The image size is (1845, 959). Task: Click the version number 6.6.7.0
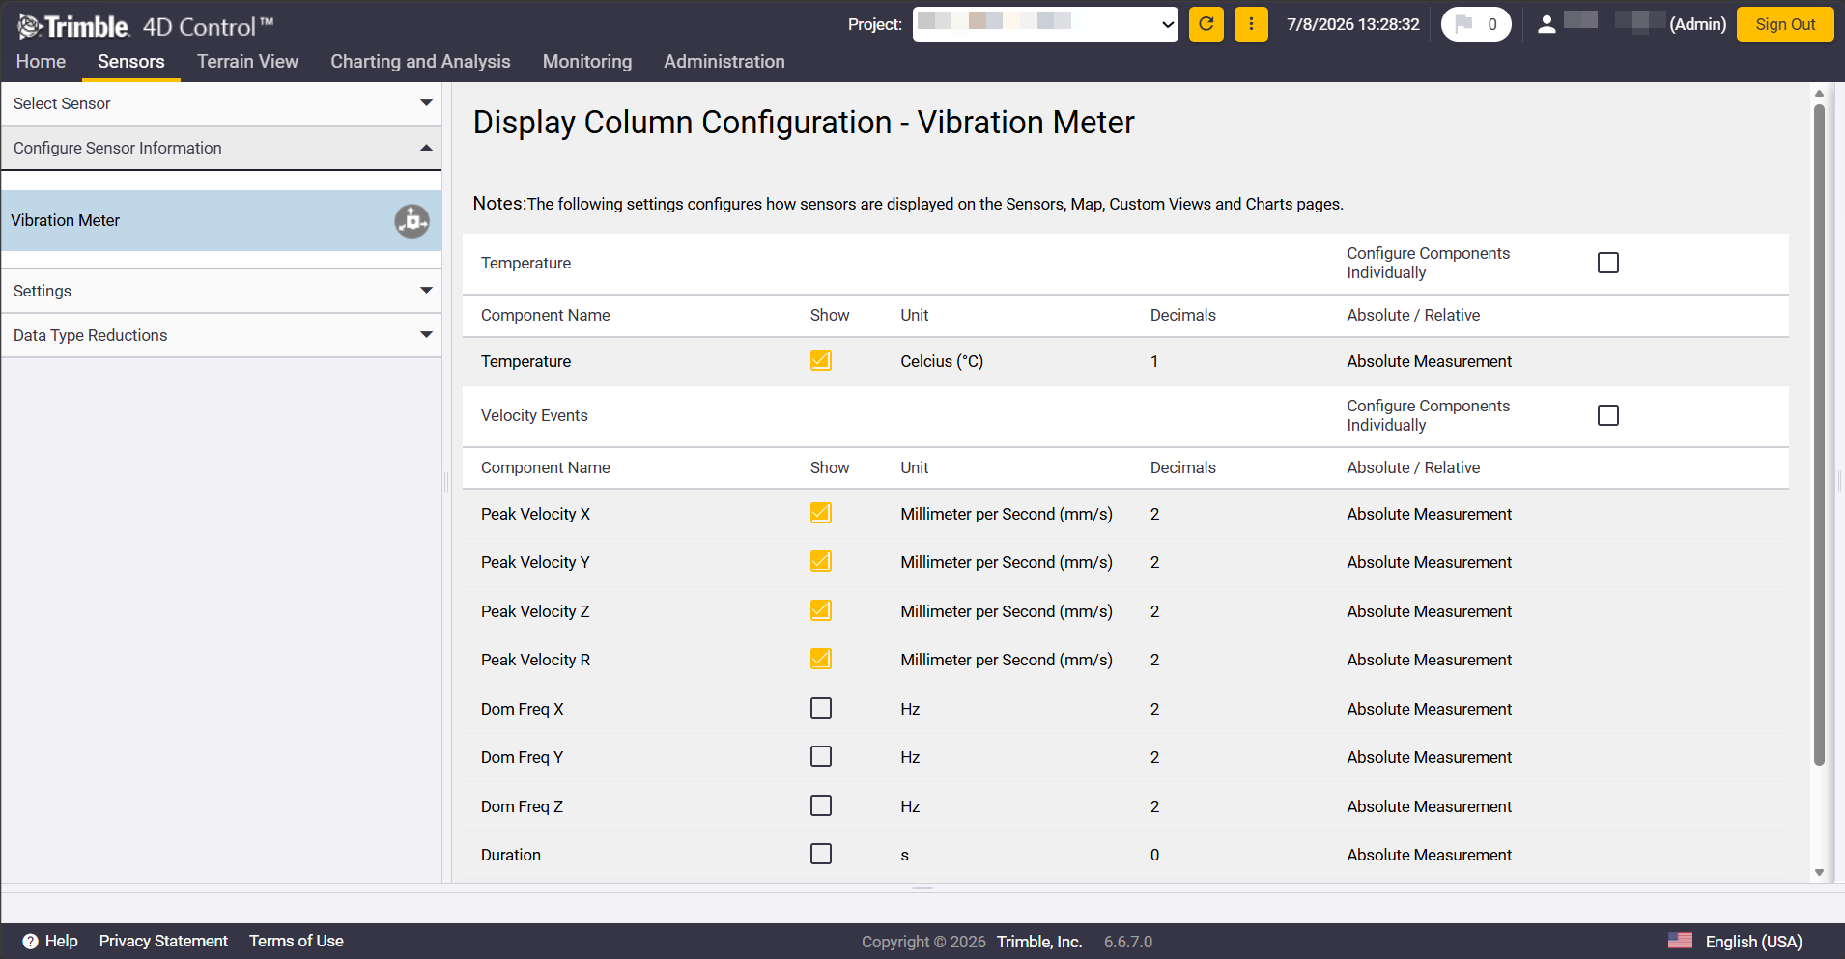click(x=1128, y=942)
